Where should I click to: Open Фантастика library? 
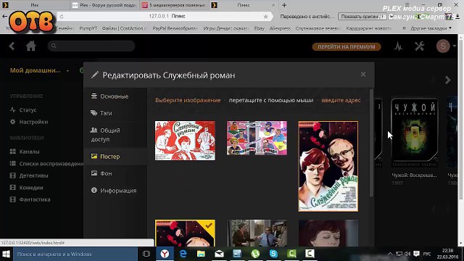(35, 199)
